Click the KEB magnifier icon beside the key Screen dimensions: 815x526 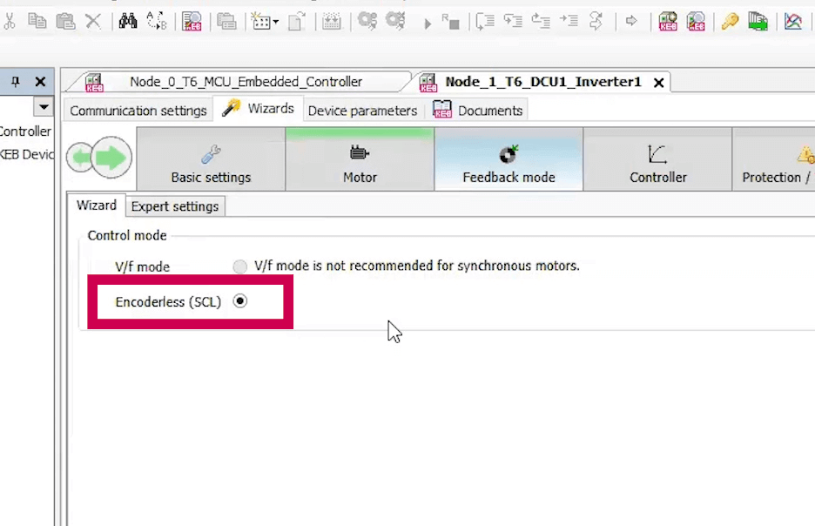pos(696,22)
